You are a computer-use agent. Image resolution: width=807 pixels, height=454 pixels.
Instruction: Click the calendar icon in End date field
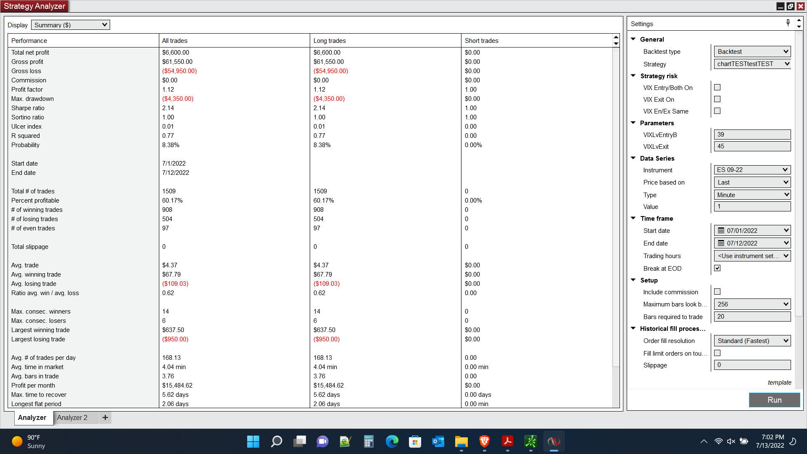point(721,243)
